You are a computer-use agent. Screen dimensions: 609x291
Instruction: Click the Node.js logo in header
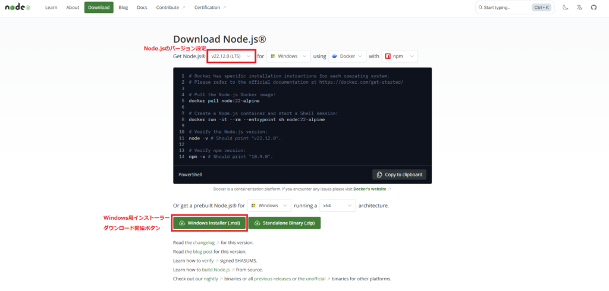coord(18,7)
